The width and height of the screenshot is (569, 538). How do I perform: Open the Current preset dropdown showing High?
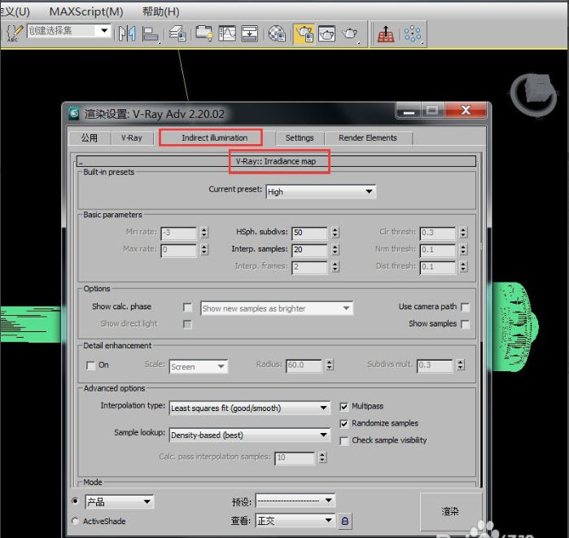321,191
